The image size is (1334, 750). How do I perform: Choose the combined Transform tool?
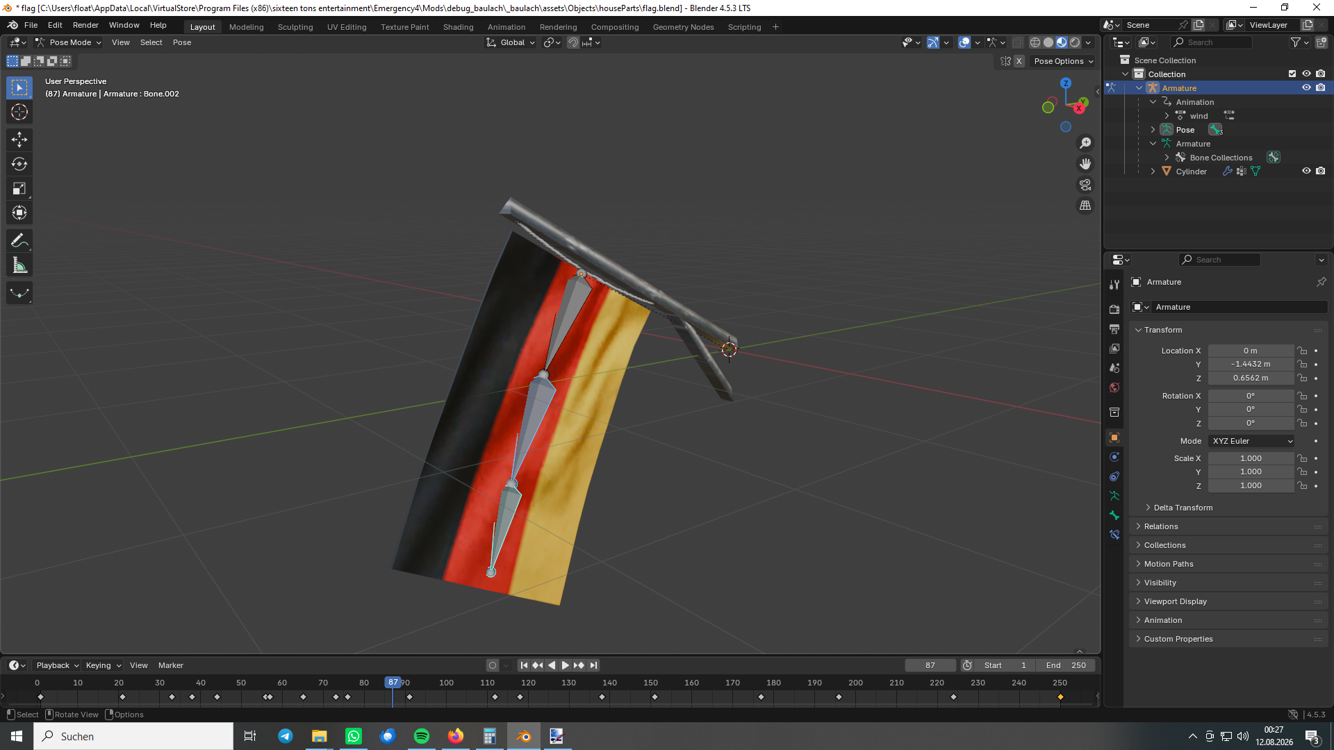pyautogui.click(x=19, y=212)
